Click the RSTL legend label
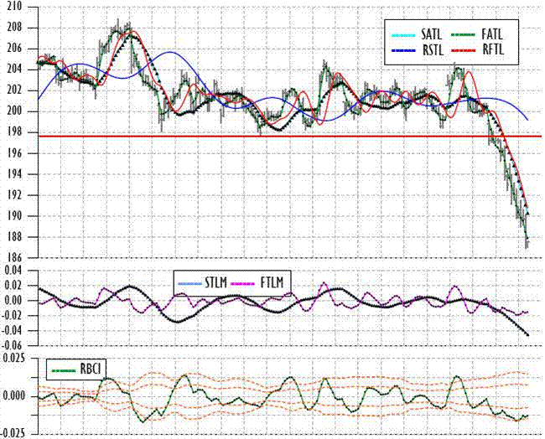The image size is (545, 439). coord(433,51)
